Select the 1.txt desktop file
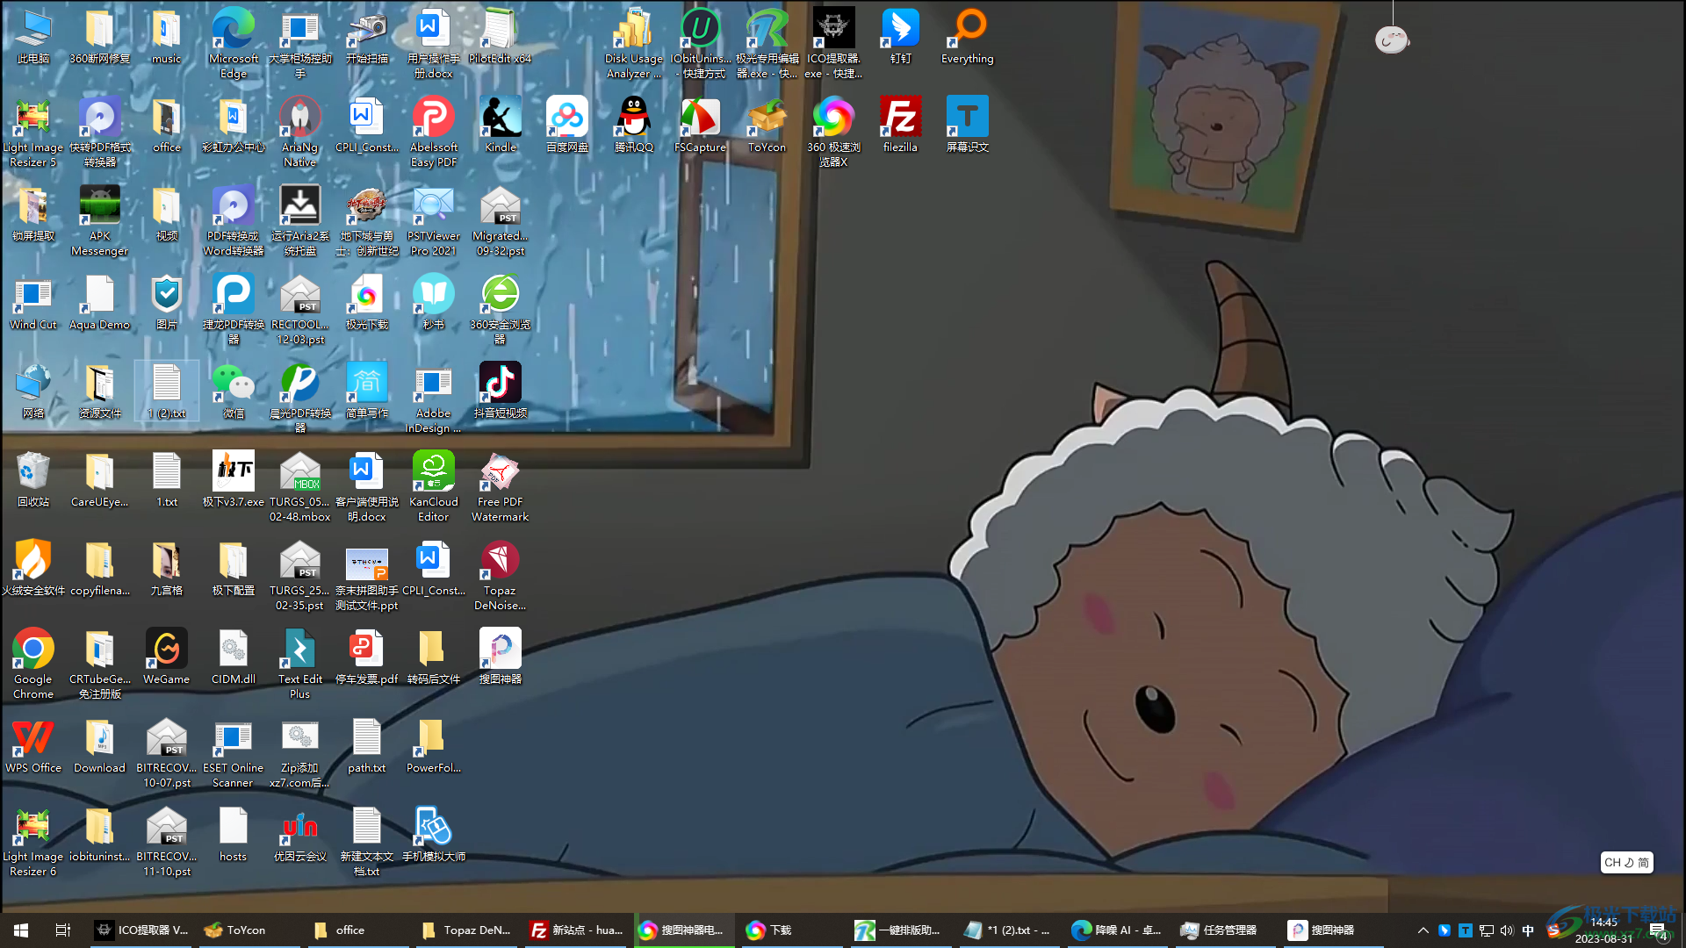 coord(166,479)
